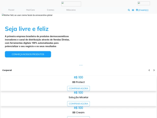The image size is (157, 118).
Task: Open the Máscaras menu item
Action: pyautogui.click(x=71, y=10)
